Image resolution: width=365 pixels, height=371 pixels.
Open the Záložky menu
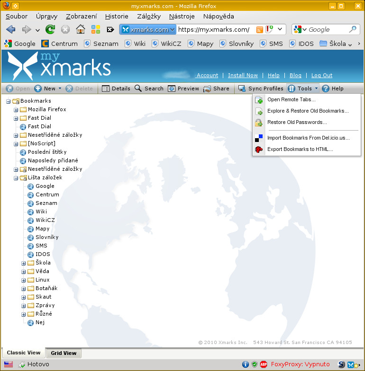149,16
